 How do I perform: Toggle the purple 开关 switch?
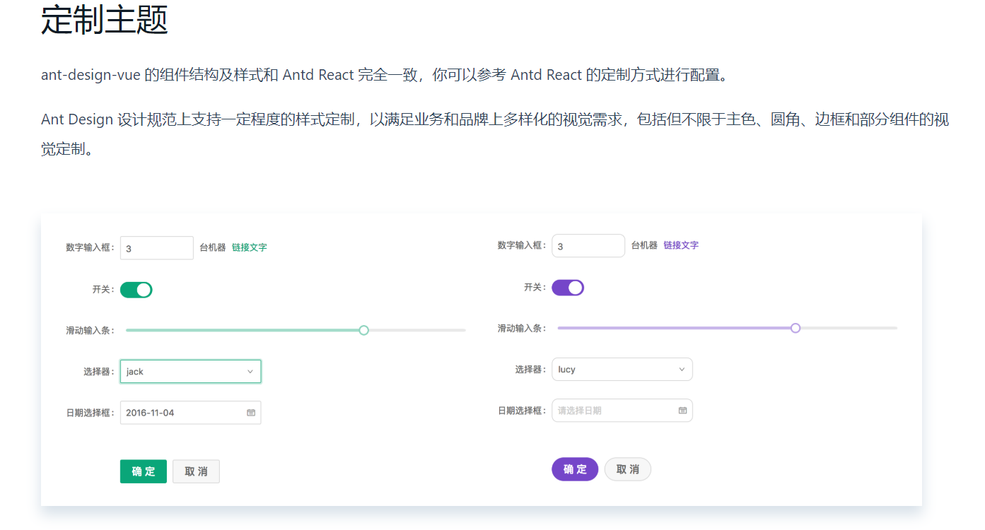point(568,288)
